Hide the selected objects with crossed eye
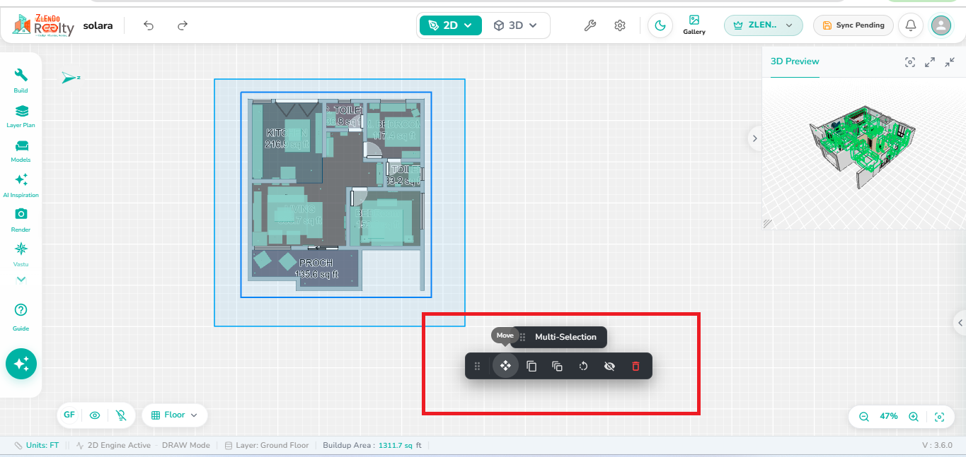 point(609,366)
